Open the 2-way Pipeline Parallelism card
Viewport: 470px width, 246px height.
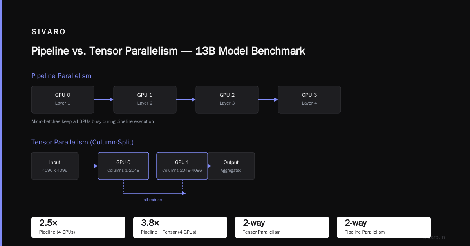[384, 227]
